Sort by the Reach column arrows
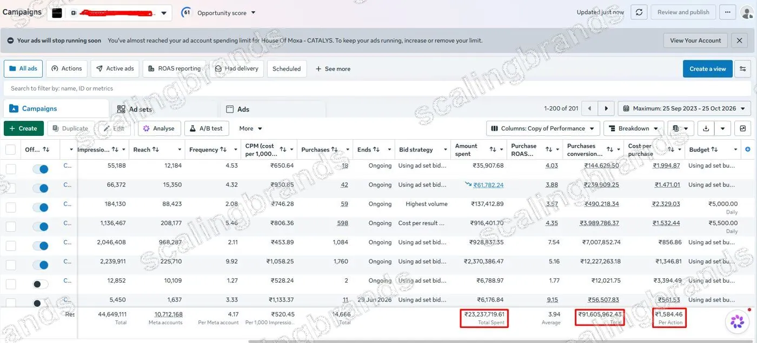 (x=156, y=149)
